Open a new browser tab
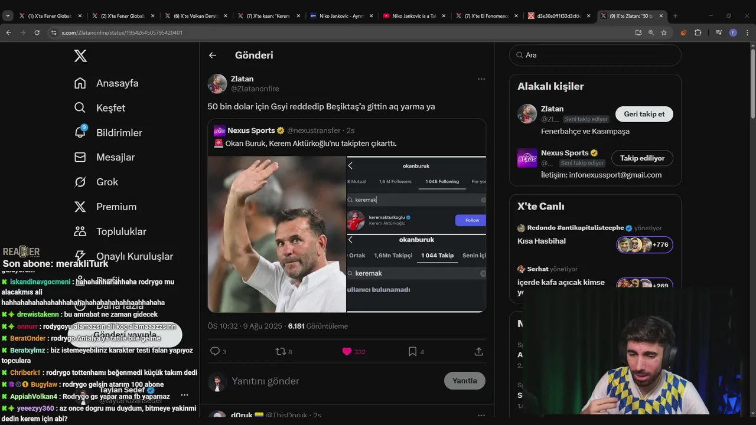 pyautogui.click(x=675, y=16)
